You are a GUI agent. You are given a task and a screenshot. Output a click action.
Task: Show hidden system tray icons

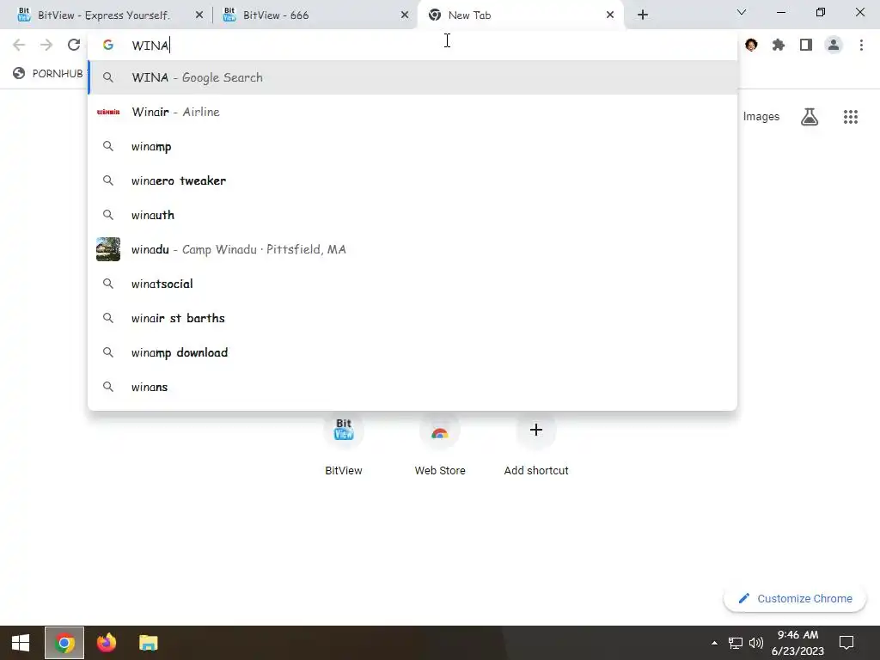[714, 643]
